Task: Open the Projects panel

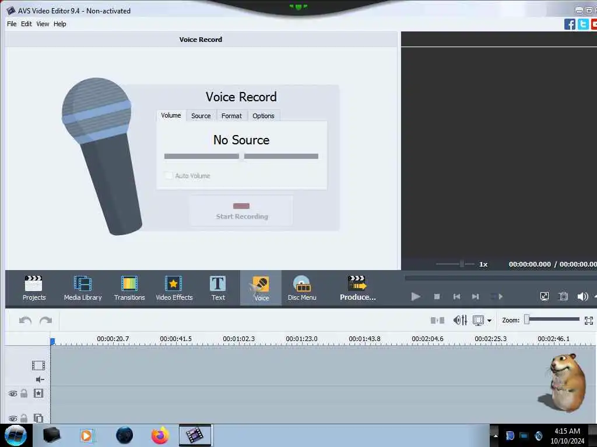Action: (34, 288)
